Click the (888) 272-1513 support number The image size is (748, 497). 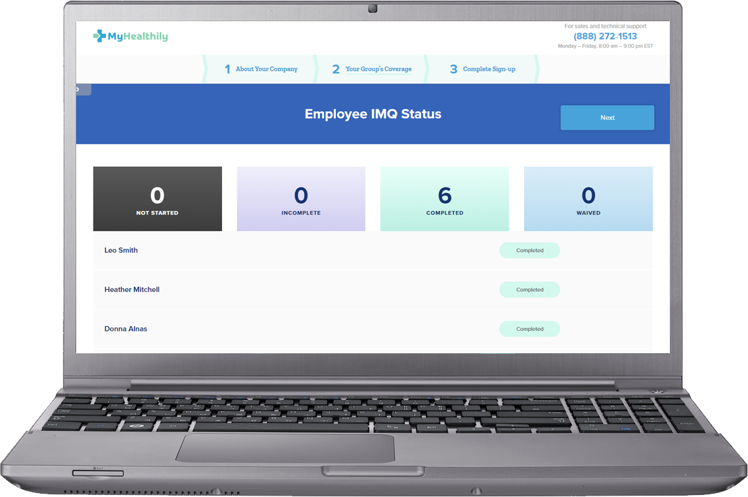[x=605, y=36]
